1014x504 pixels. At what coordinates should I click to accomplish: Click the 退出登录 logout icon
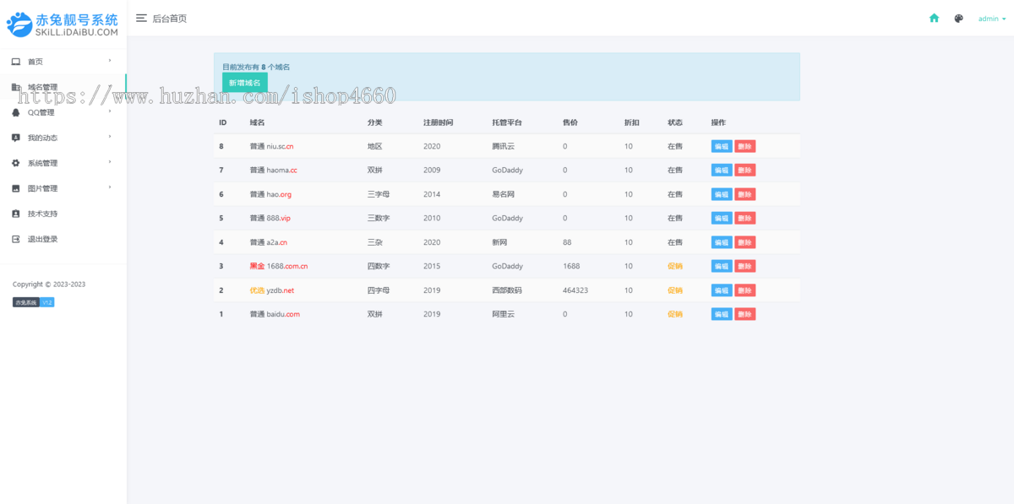tap(14, 237)
